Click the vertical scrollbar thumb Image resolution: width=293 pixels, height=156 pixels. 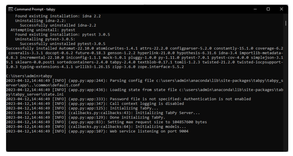(286, 23)
